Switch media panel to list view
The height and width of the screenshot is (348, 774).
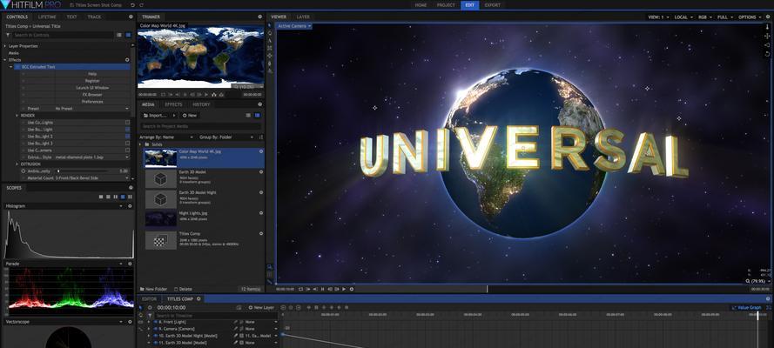click(x=248, y=115)
